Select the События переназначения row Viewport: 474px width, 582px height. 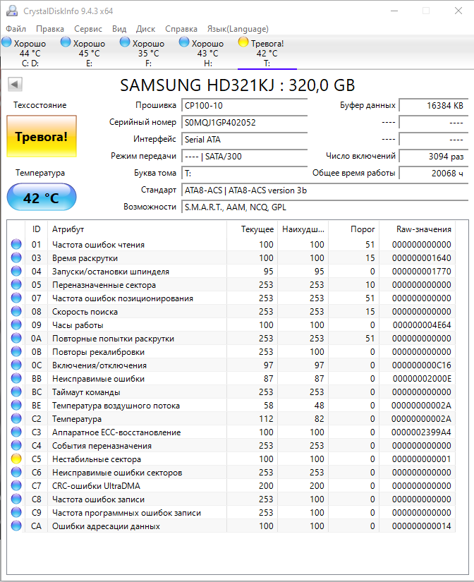[x=231, y=445]
